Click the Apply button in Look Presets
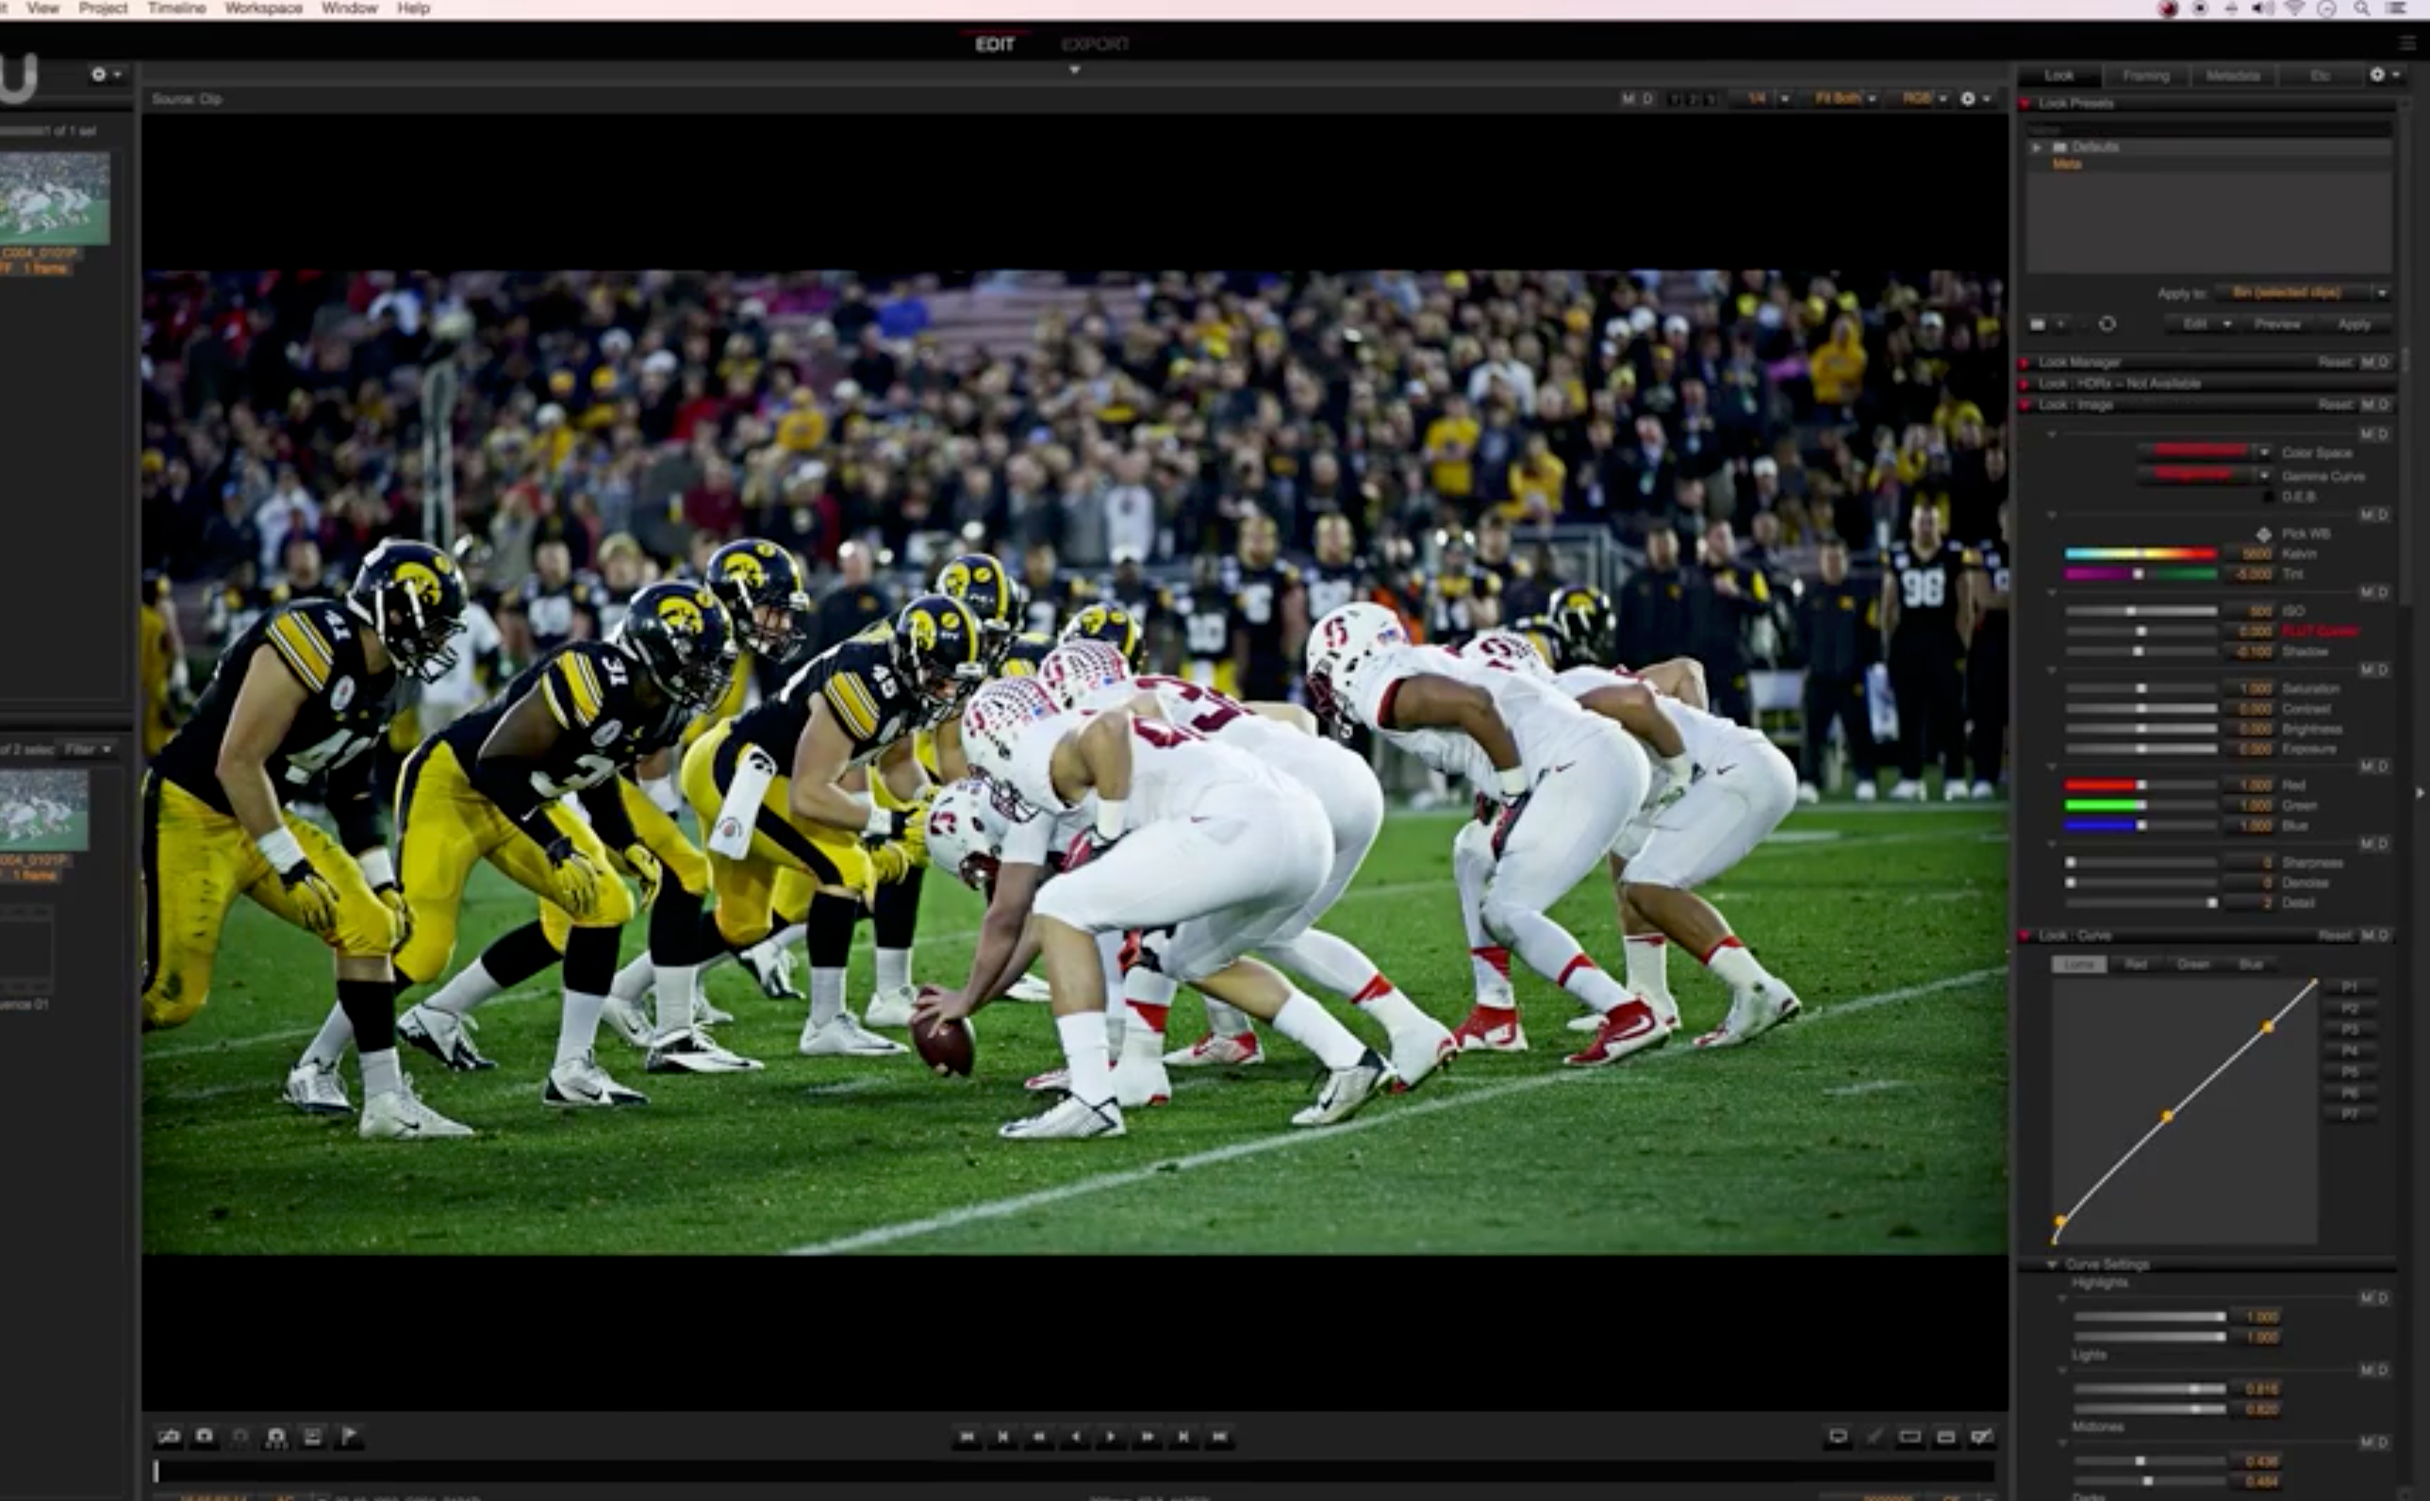 click(x=2354, y=323)
